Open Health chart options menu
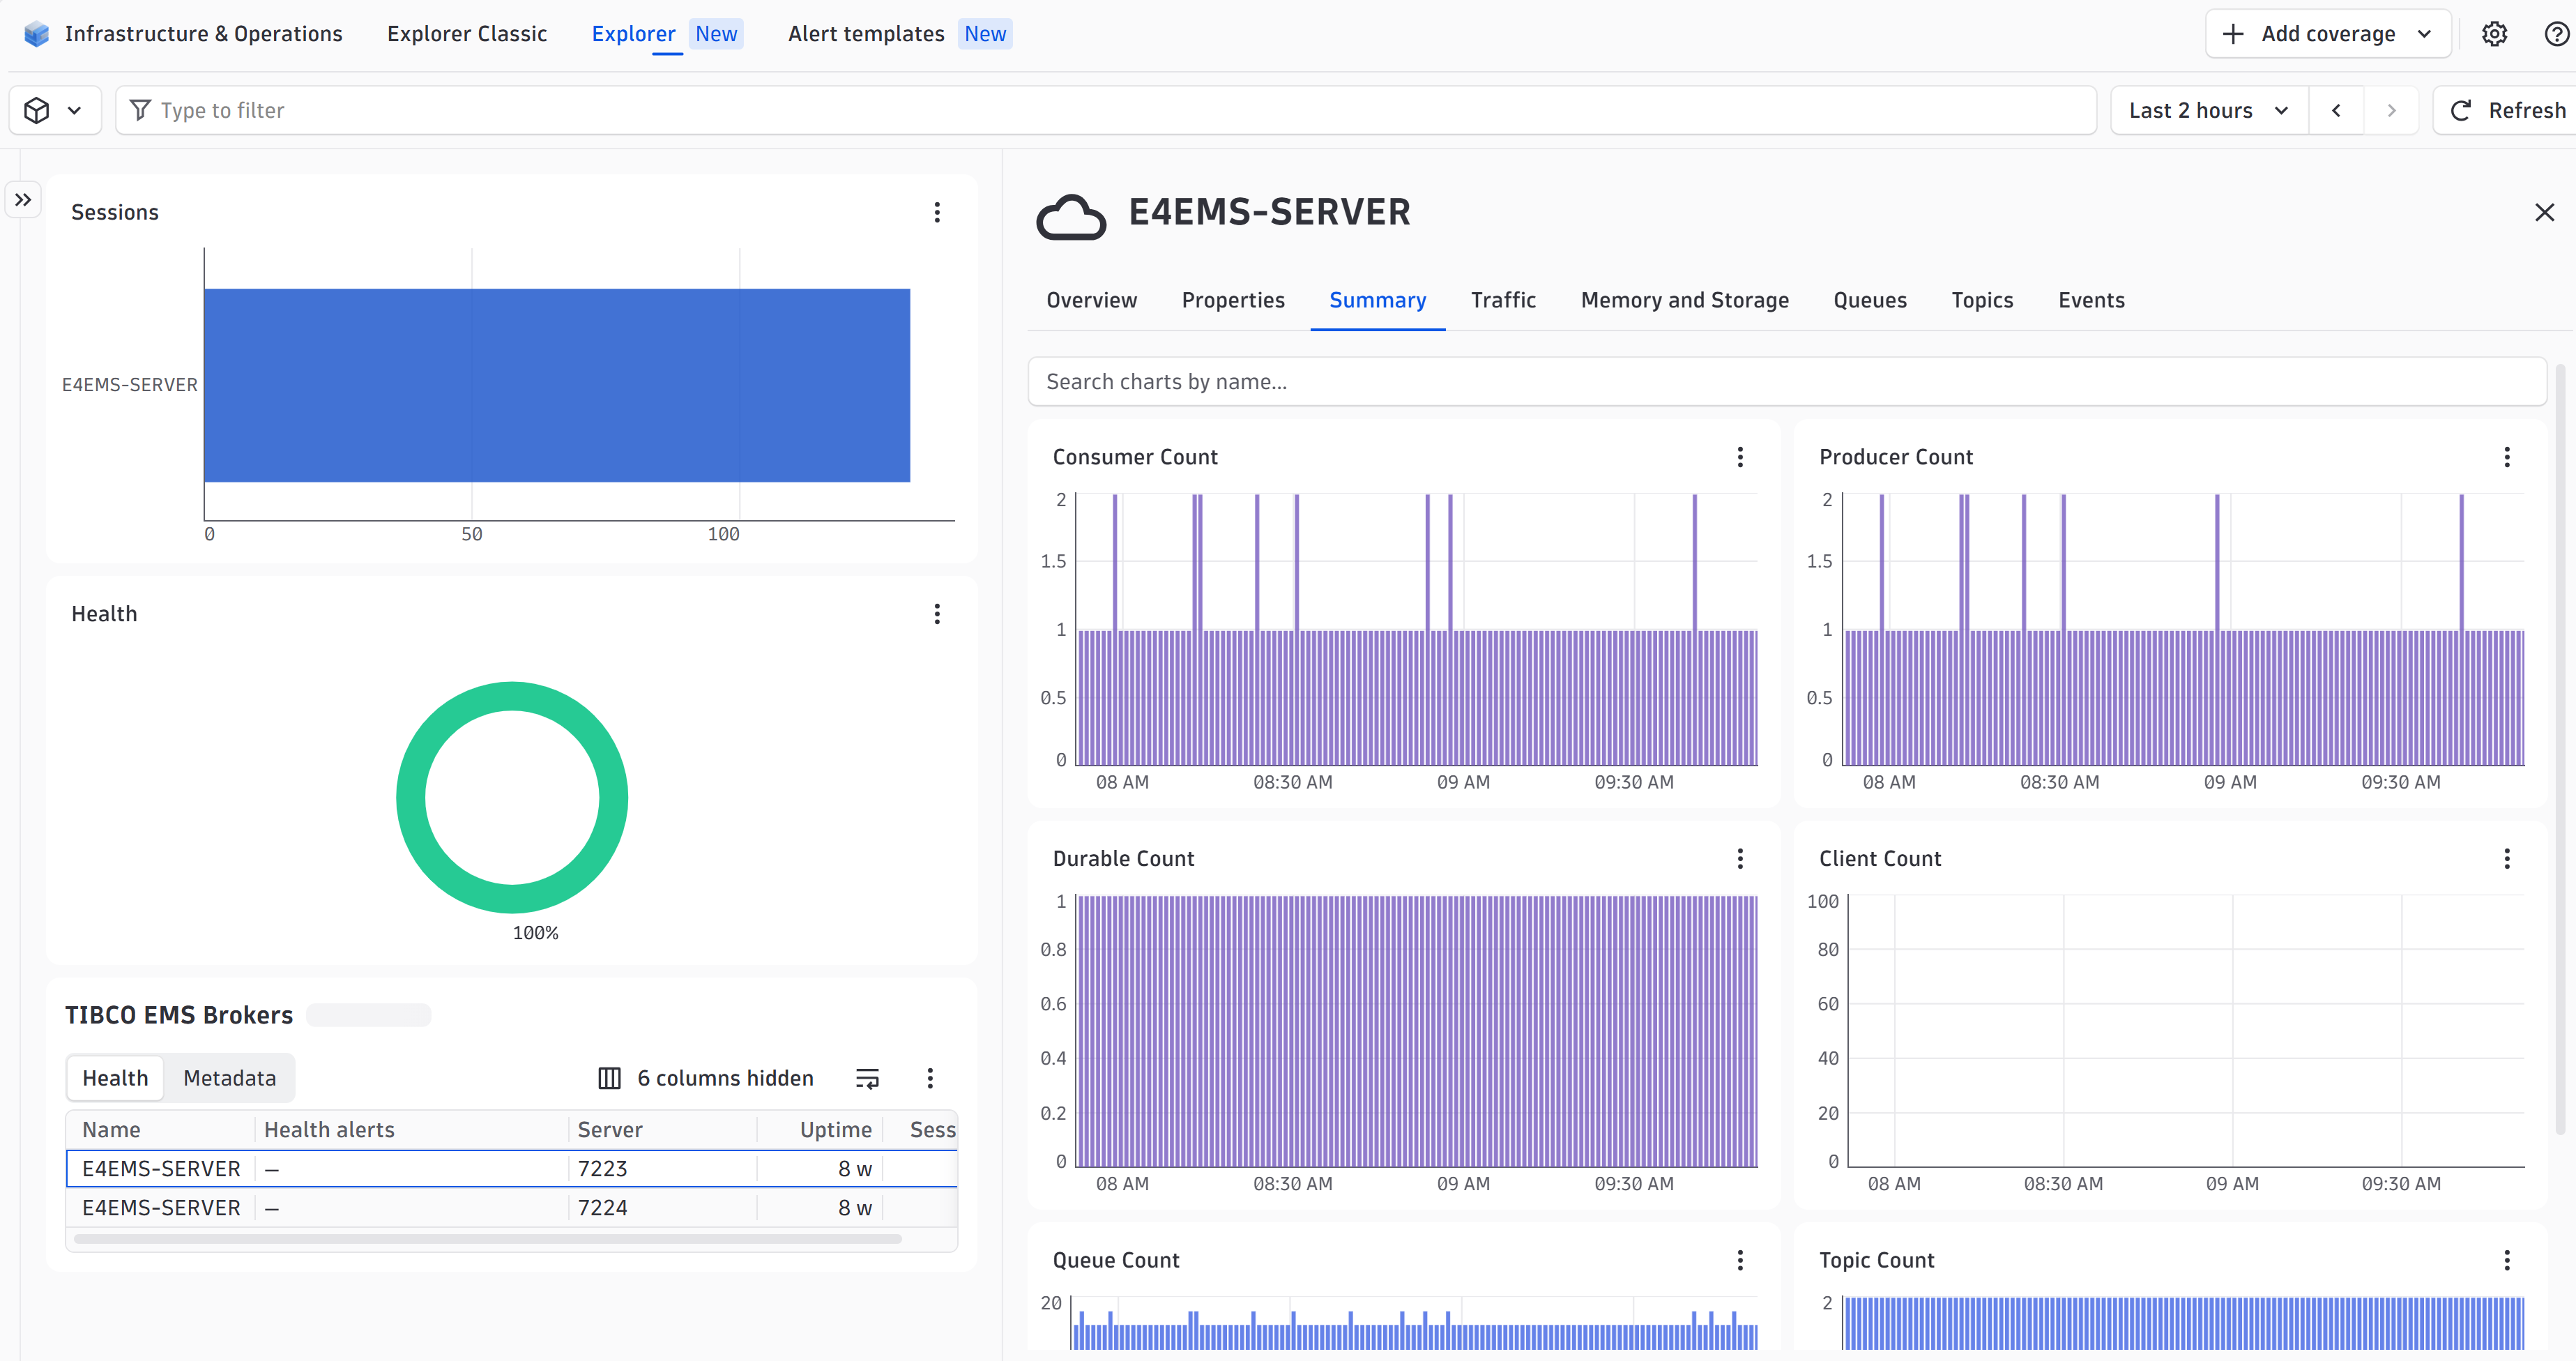The width and height of the screenshot is (2576, 1361). click(937, 613)
